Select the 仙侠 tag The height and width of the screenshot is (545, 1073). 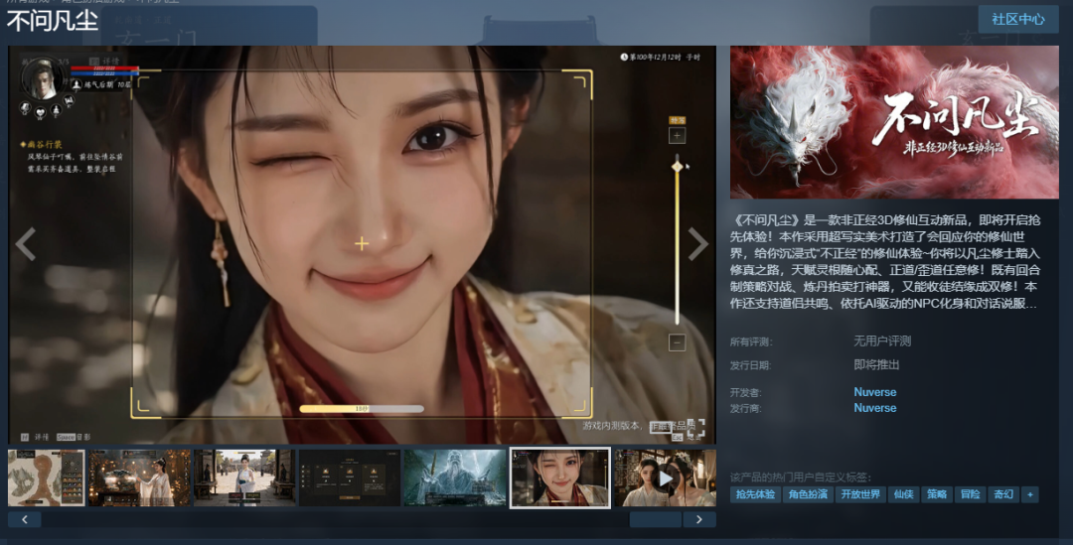coord(903,494)
